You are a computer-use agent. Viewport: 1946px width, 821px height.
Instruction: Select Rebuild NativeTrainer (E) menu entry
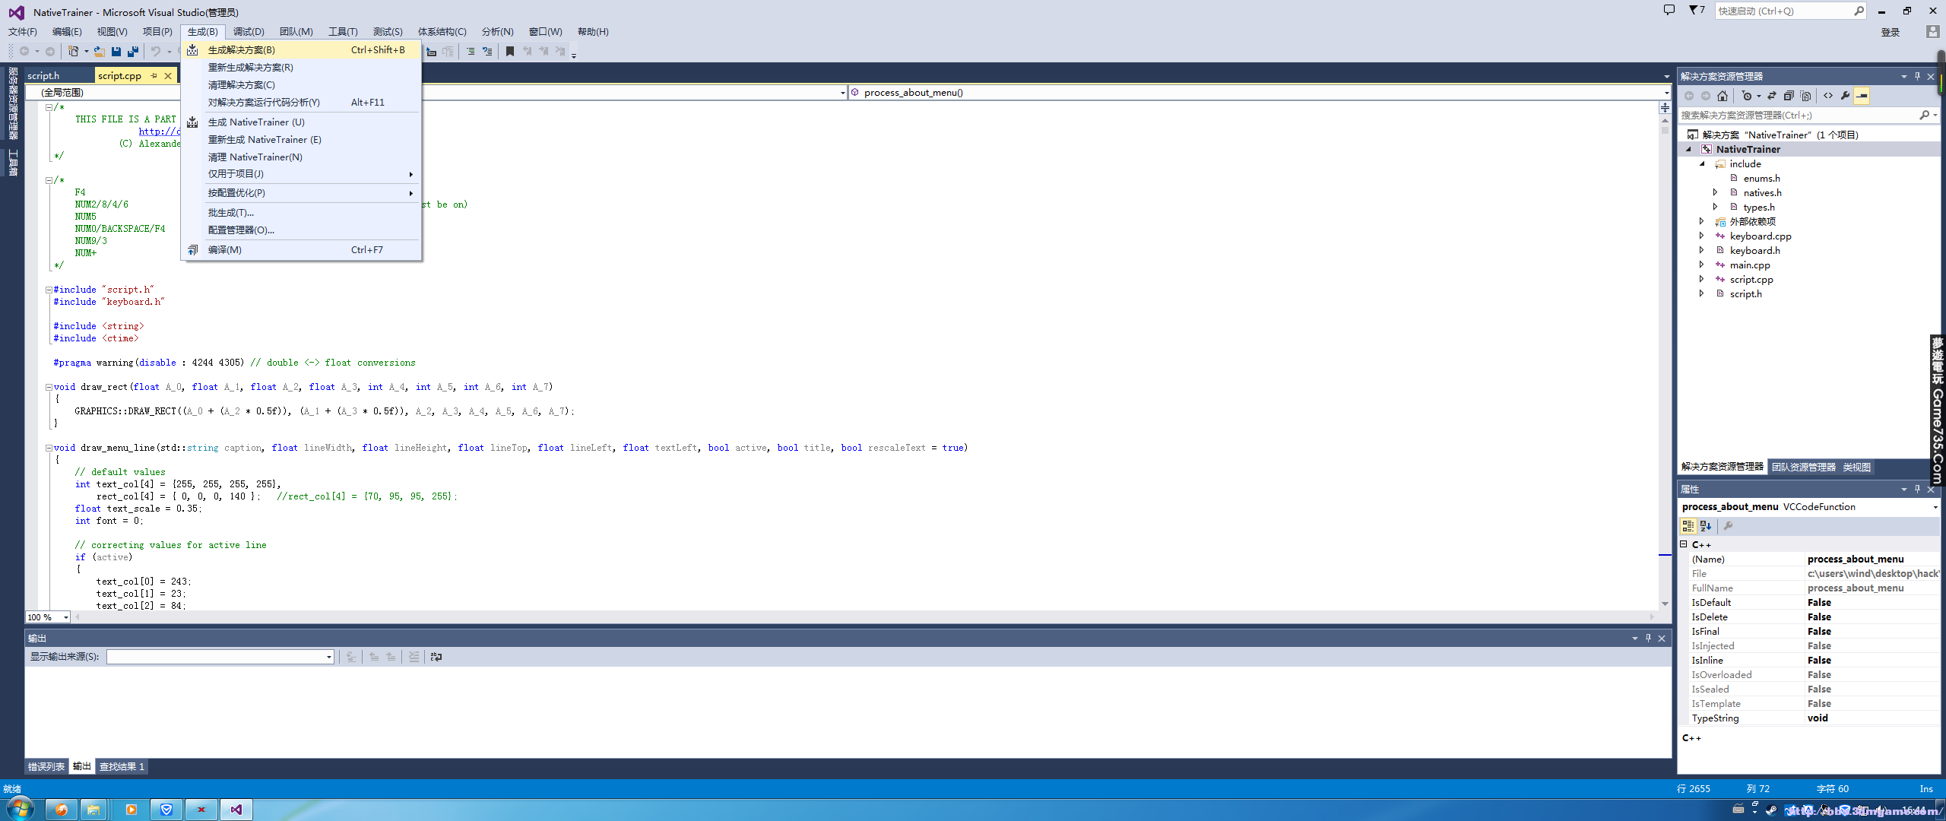(265, 140)
